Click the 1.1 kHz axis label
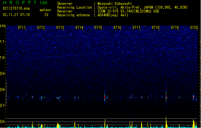This screenshot has width=201, height=128. (3, 42)
